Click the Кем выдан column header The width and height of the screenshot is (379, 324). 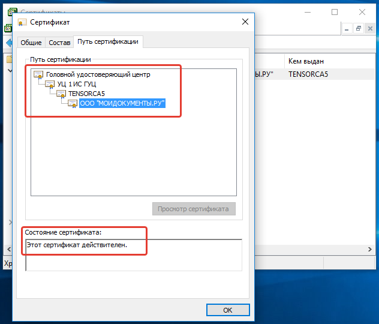click(x=306, y=61)
